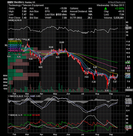
Task: Click the 8.59 low price label near April
Action: (40, 67)
